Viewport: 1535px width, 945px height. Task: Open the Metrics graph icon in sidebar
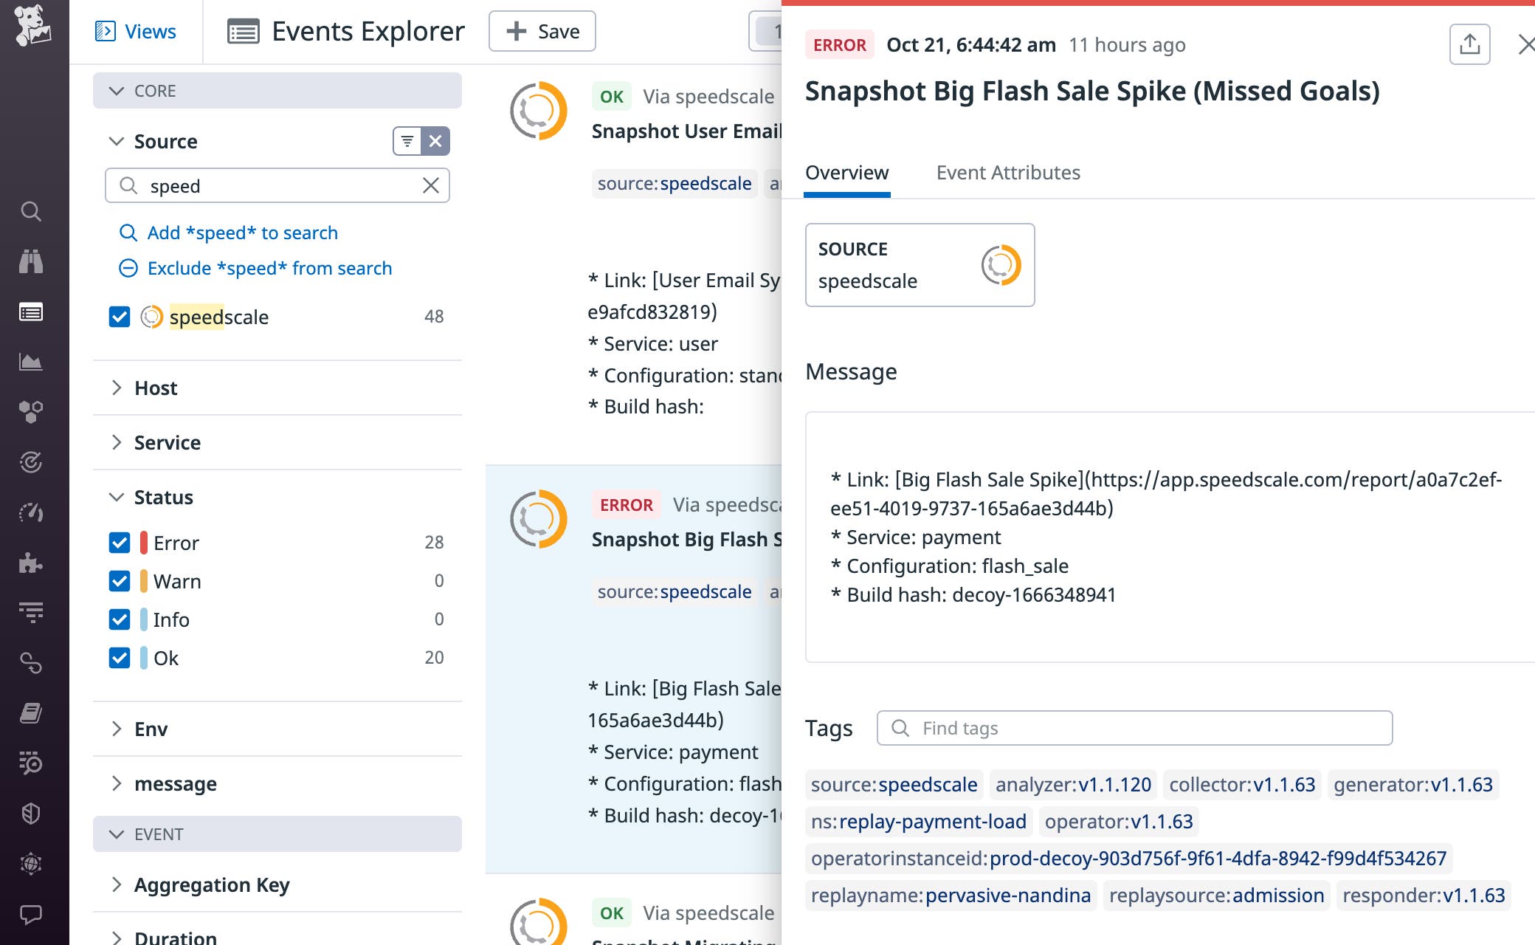tap(31, 361)
